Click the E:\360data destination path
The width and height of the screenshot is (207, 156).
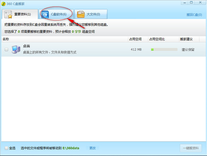point(71,148)
